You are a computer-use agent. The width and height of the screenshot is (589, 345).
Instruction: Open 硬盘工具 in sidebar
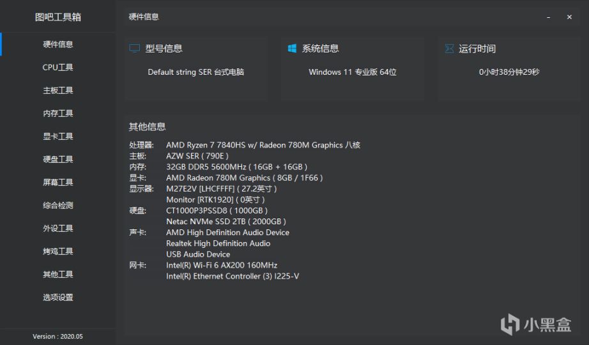tap(58, 159)
